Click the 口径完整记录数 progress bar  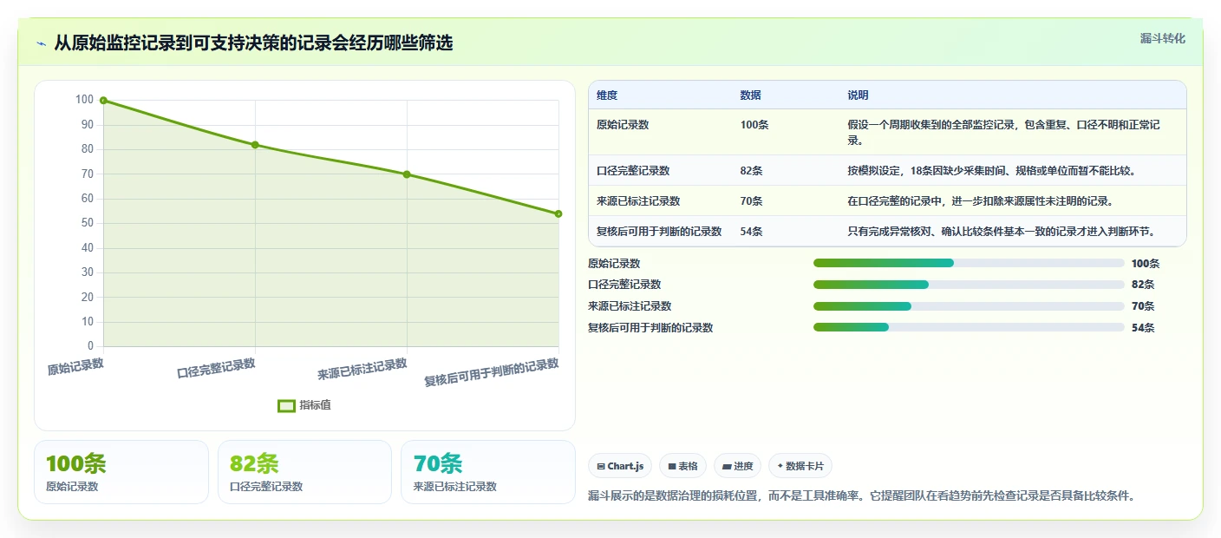(969, 285)
